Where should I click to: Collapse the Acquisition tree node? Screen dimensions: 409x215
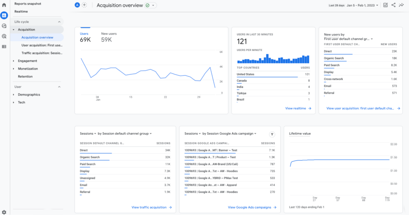click(x=14, y=29)
